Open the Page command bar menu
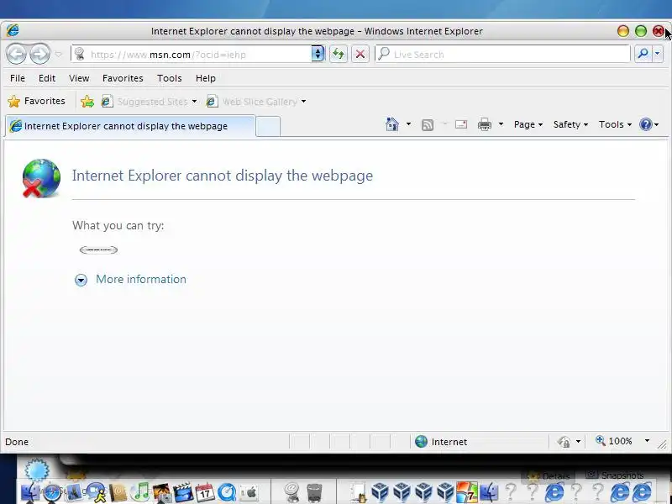Screen dimensions: 672x504 pos(528,124)
